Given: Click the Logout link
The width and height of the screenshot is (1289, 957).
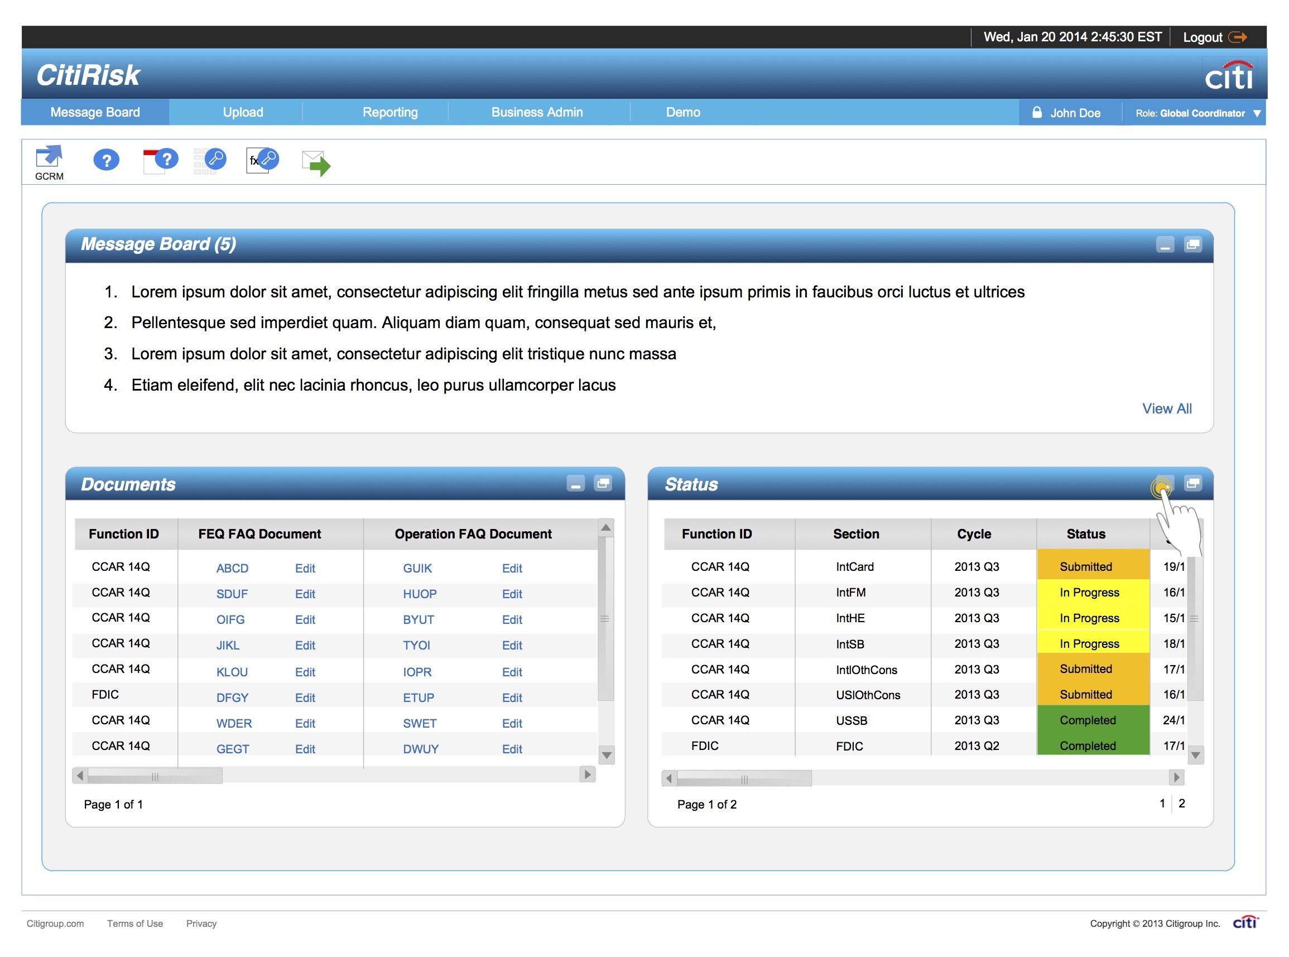Looking at the screenshot, I should (1202, 37).
